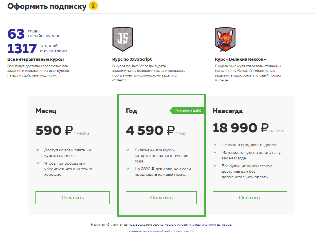Click the checkmark beside «Включены все курсы»
Screen dimensions: 321x237
[x=128, y=150]
